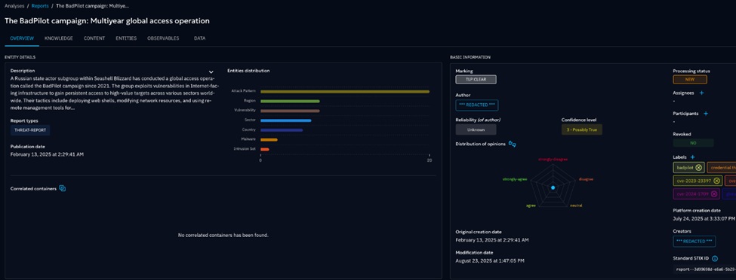This screenshot has width=736, height=280.
Task: Click the NEW processing status chip
Action: [x=689, y=80]
